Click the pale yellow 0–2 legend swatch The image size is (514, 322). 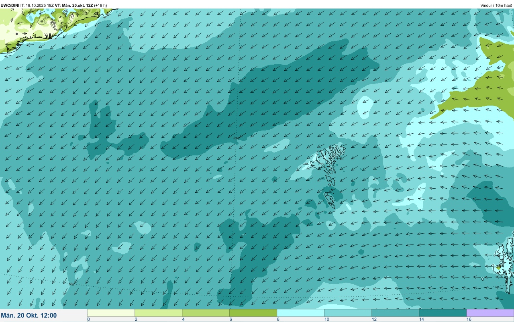click(x=111, y=313)
